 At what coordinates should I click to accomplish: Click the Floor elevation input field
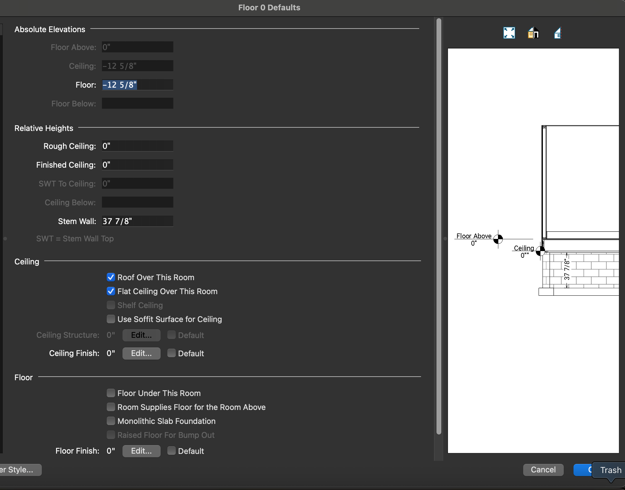click(x=137, y=85)
